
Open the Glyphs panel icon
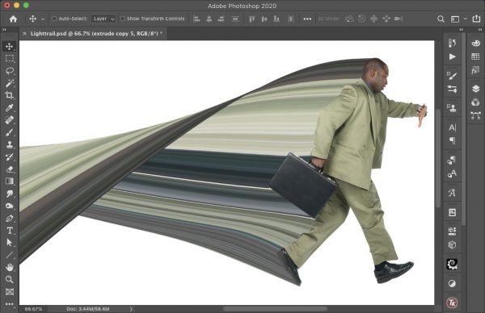(x=452, y=193)
